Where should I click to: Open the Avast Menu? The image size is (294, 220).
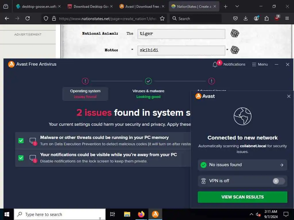260,64
